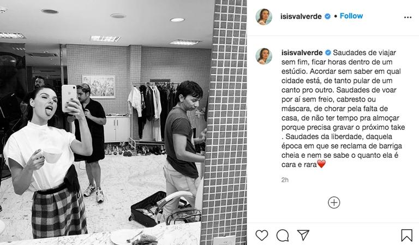This screenshot has width=419, height=245.
Task: Click the verified badge beside the header username
Action: click(x=327, y=16)
